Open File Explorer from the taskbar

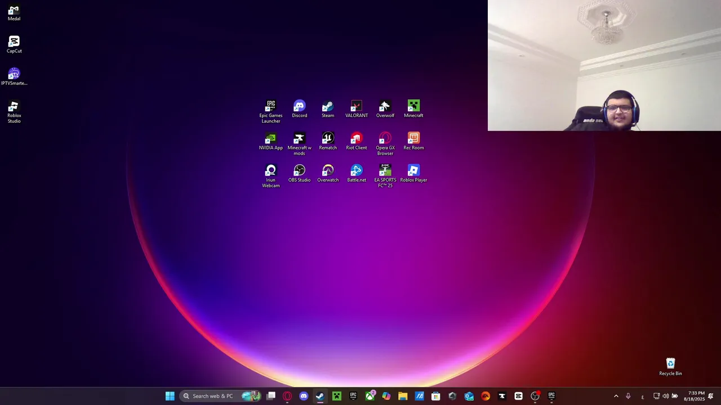coord(403,396)
